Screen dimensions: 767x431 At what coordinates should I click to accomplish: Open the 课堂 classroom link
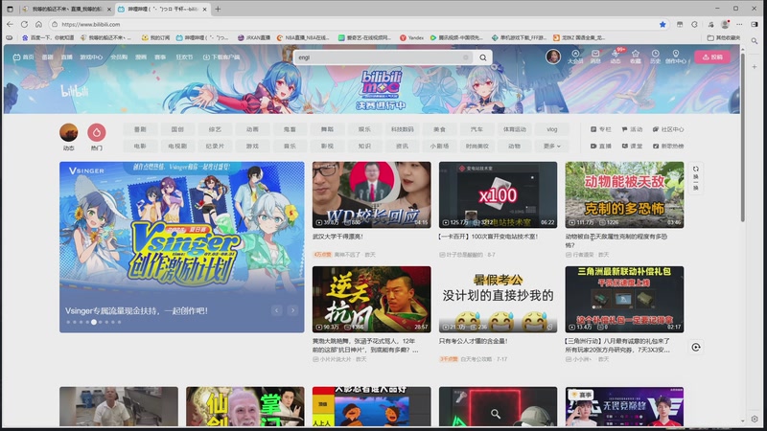[x=632, y=147]
